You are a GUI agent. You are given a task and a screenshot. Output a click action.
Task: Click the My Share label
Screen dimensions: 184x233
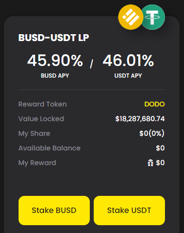pos(34,134)
